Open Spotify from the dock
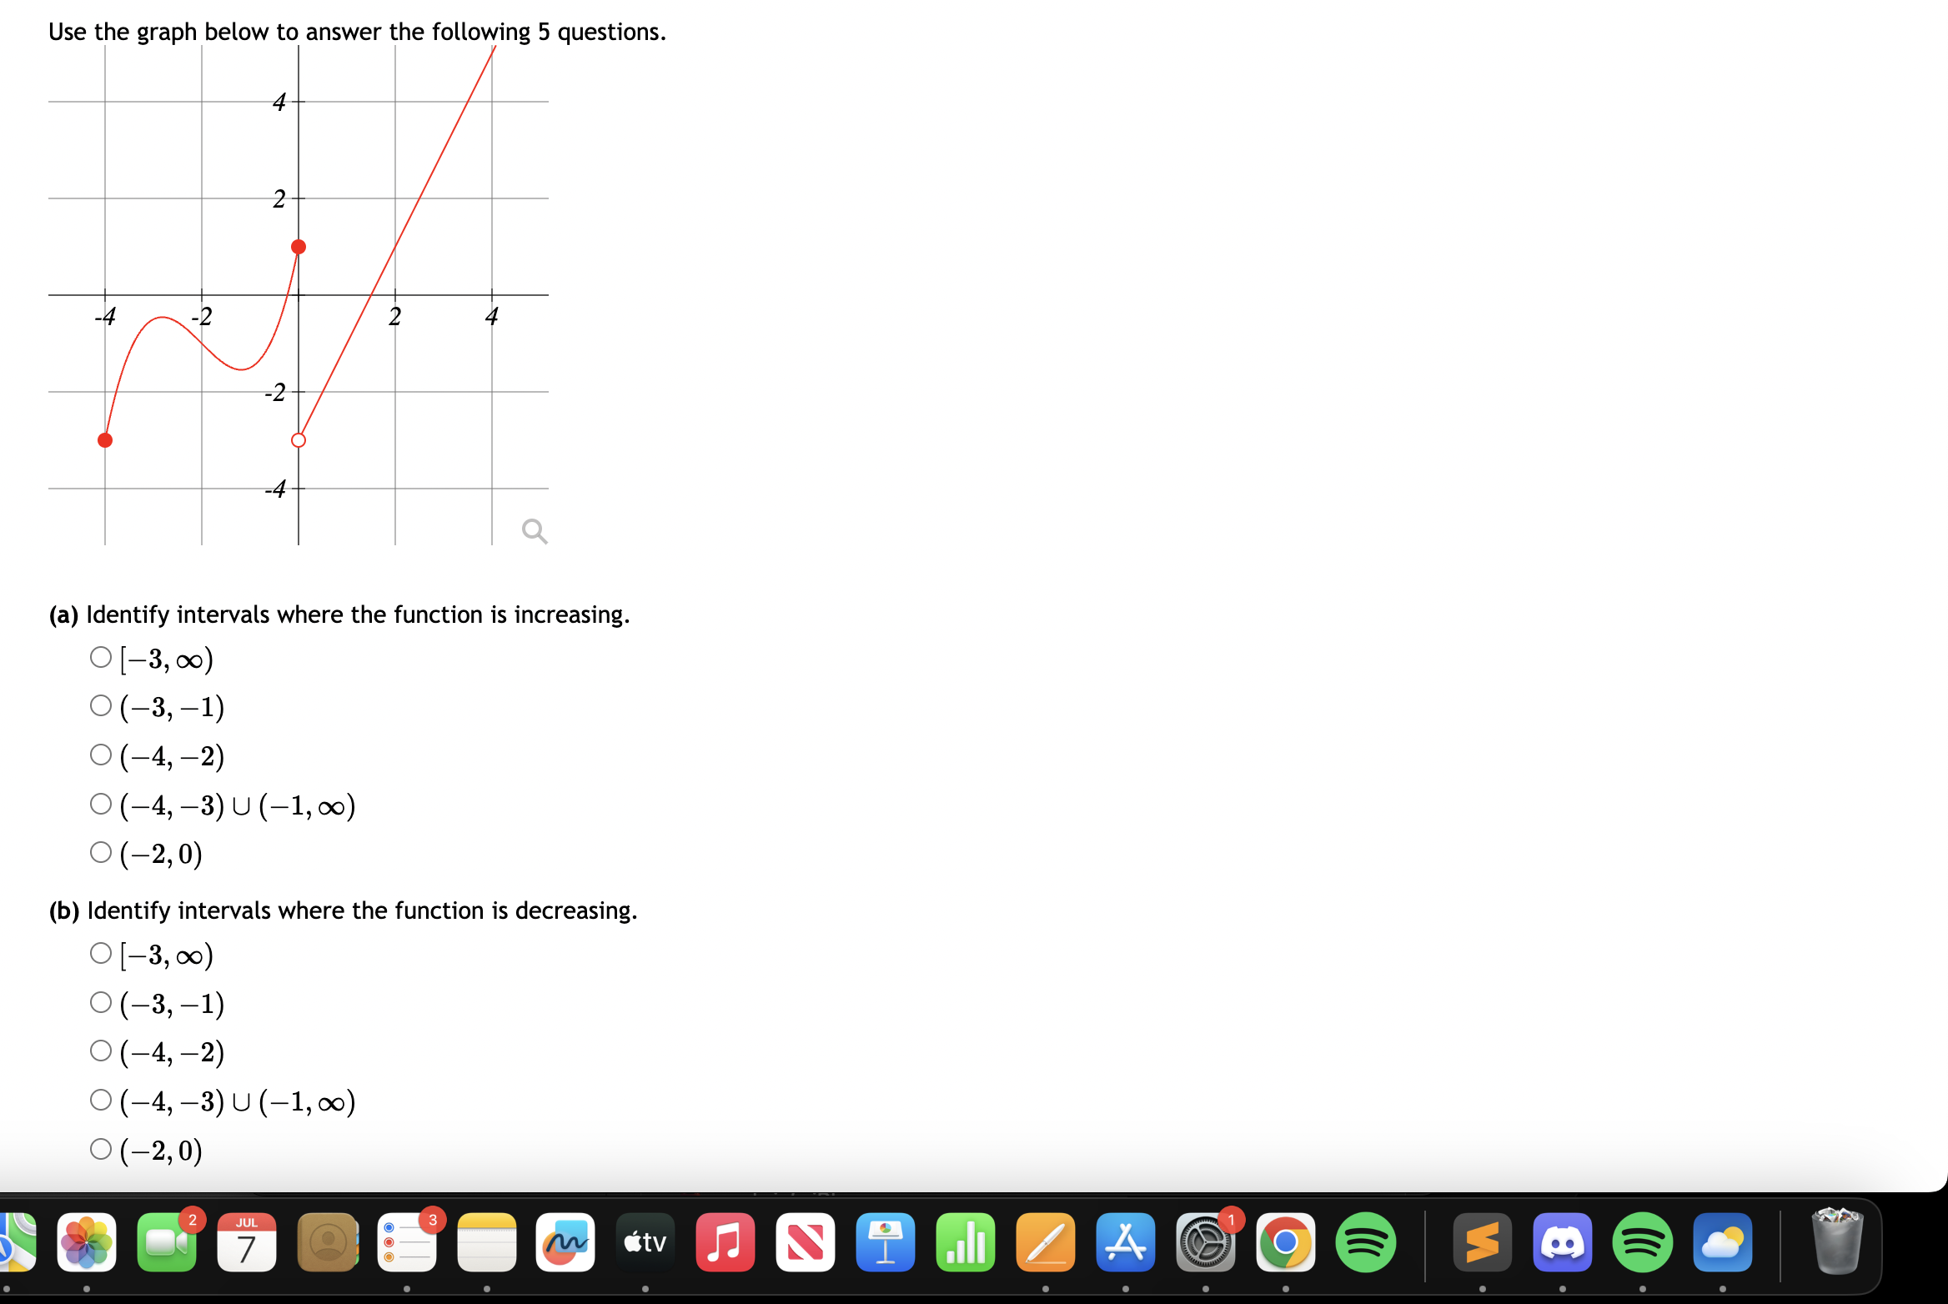This screenshot has height=1304, width=1948. 1365,1242
